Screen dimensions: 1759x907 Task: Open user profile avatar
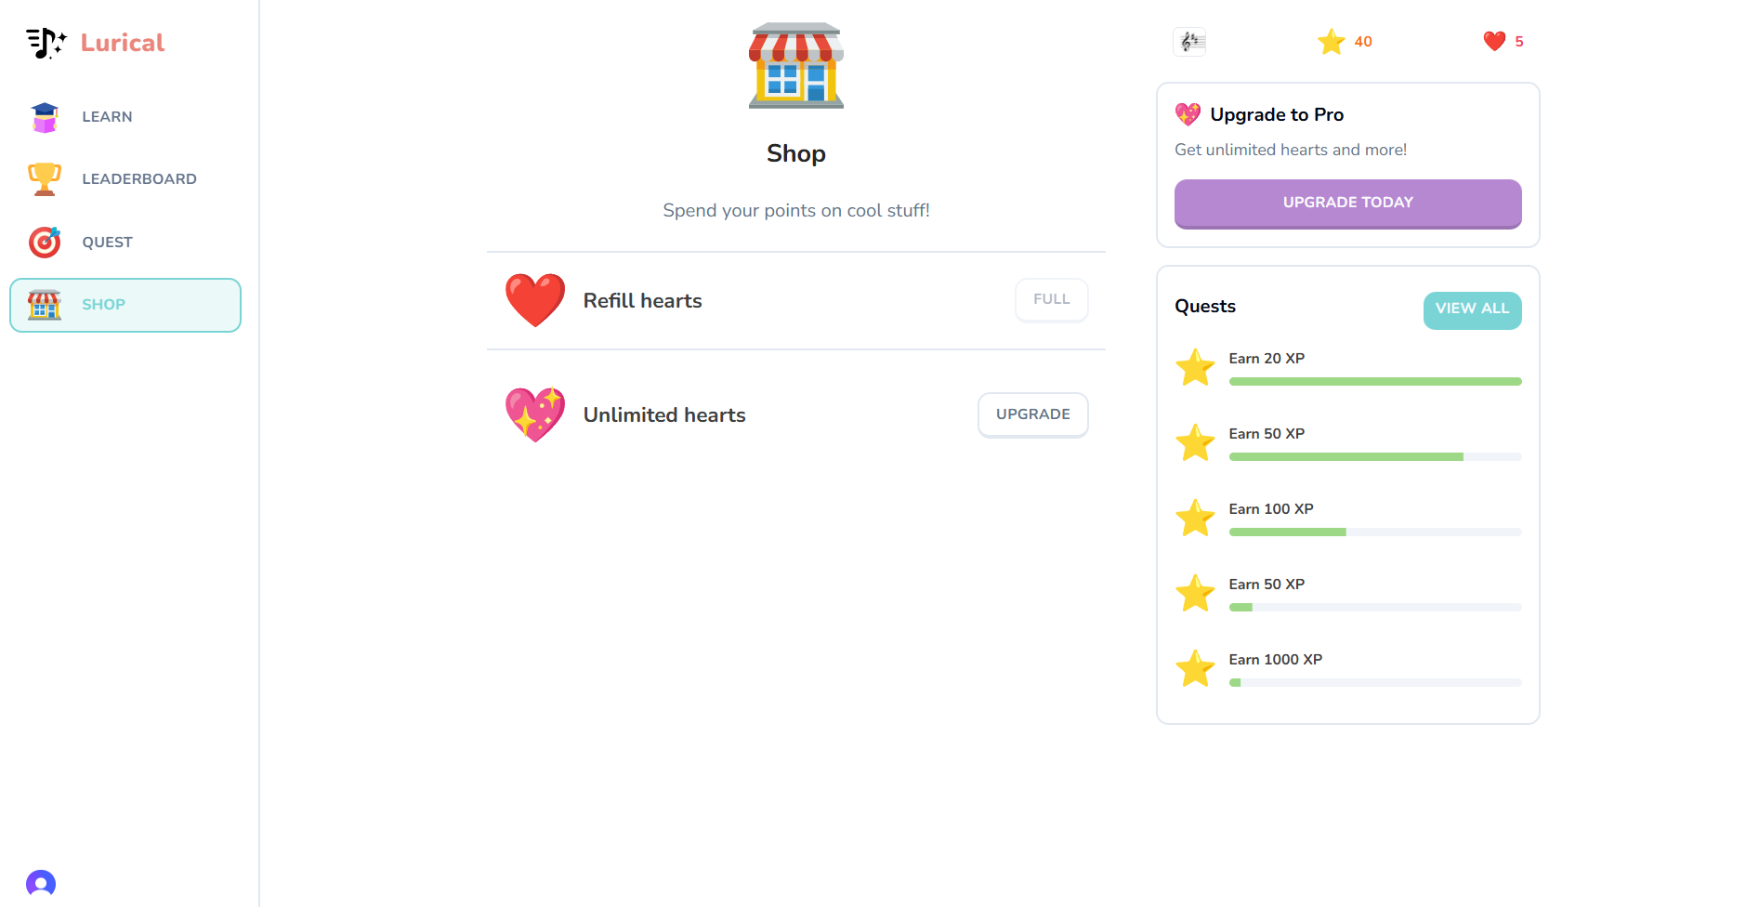(x=41, y=883)
